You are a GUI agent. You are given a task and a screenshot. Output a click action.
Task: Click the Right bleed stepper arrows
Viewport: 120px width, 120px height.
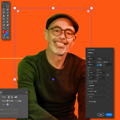[x=98, y=78]
